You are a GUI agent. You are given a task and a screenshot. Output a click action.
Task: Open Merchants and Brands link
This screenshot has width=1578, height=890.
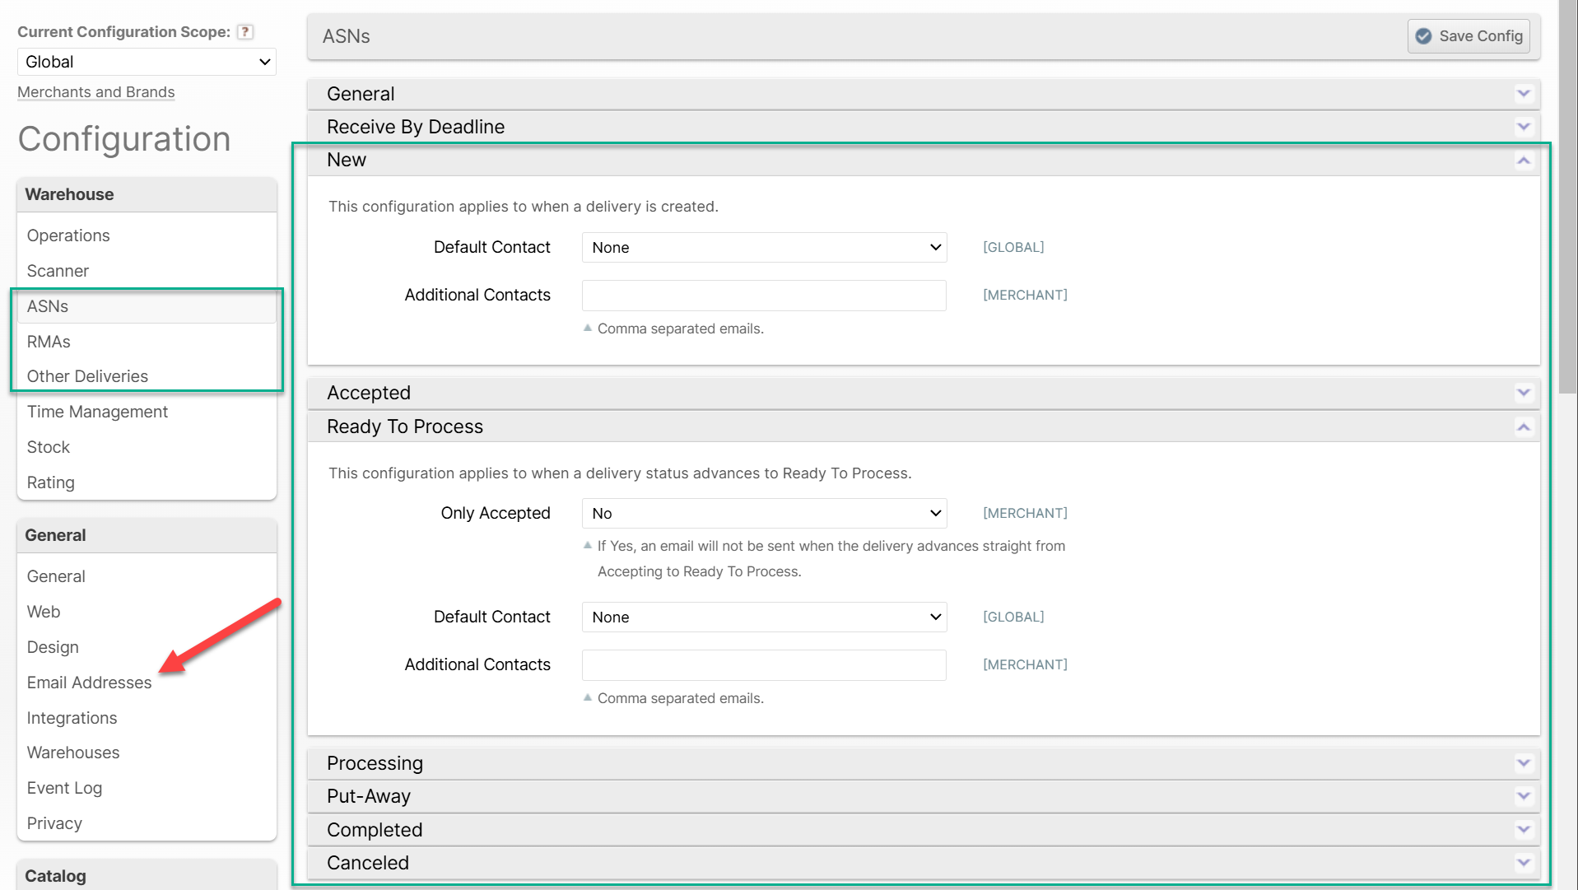tap(96, 92)
